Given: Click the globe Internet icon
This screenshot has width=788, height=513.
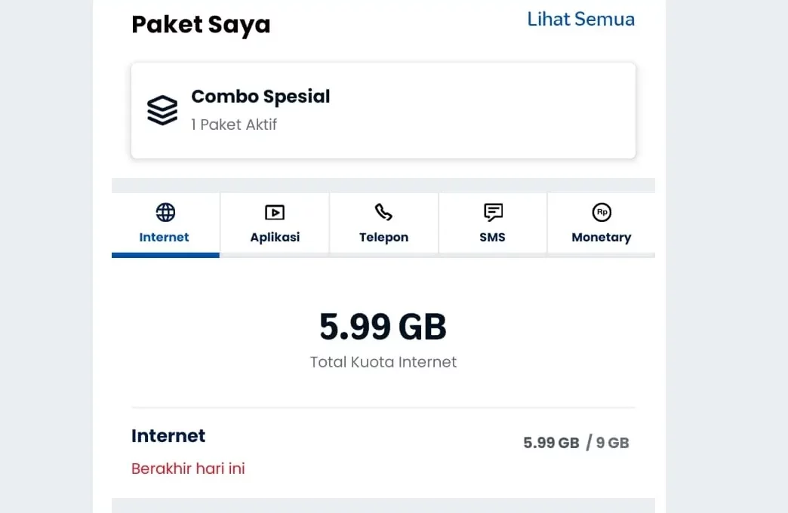Looking at the screenshot, I should pyautogui.click(x=165, y=213).
